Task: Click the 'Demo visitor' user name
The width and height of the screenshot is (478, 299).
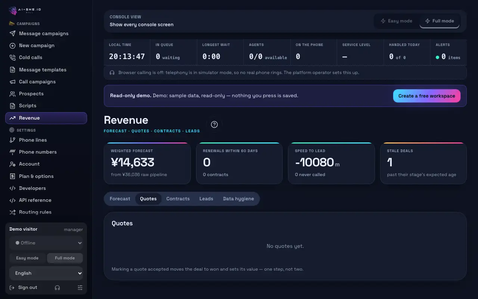Action: (x=23, y=229)
